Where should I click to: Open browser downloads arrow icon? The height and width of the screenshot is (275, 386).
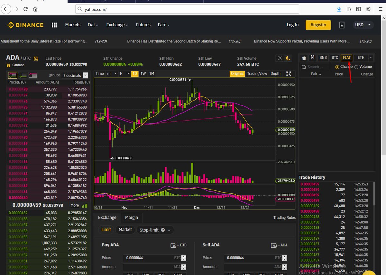click(339, 9)
